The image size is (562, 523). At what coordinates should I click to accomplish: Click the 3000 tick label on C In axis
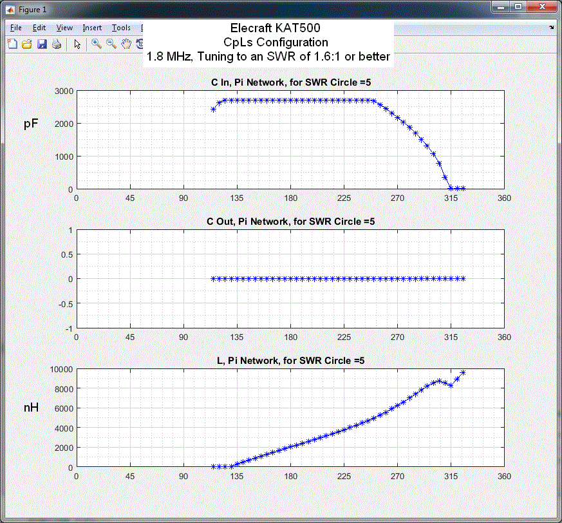point(64,91)
